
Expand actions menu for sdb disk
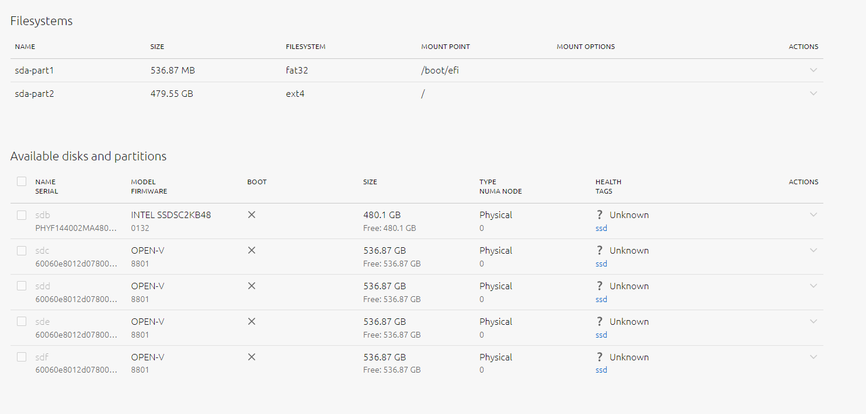coord(813,215)
